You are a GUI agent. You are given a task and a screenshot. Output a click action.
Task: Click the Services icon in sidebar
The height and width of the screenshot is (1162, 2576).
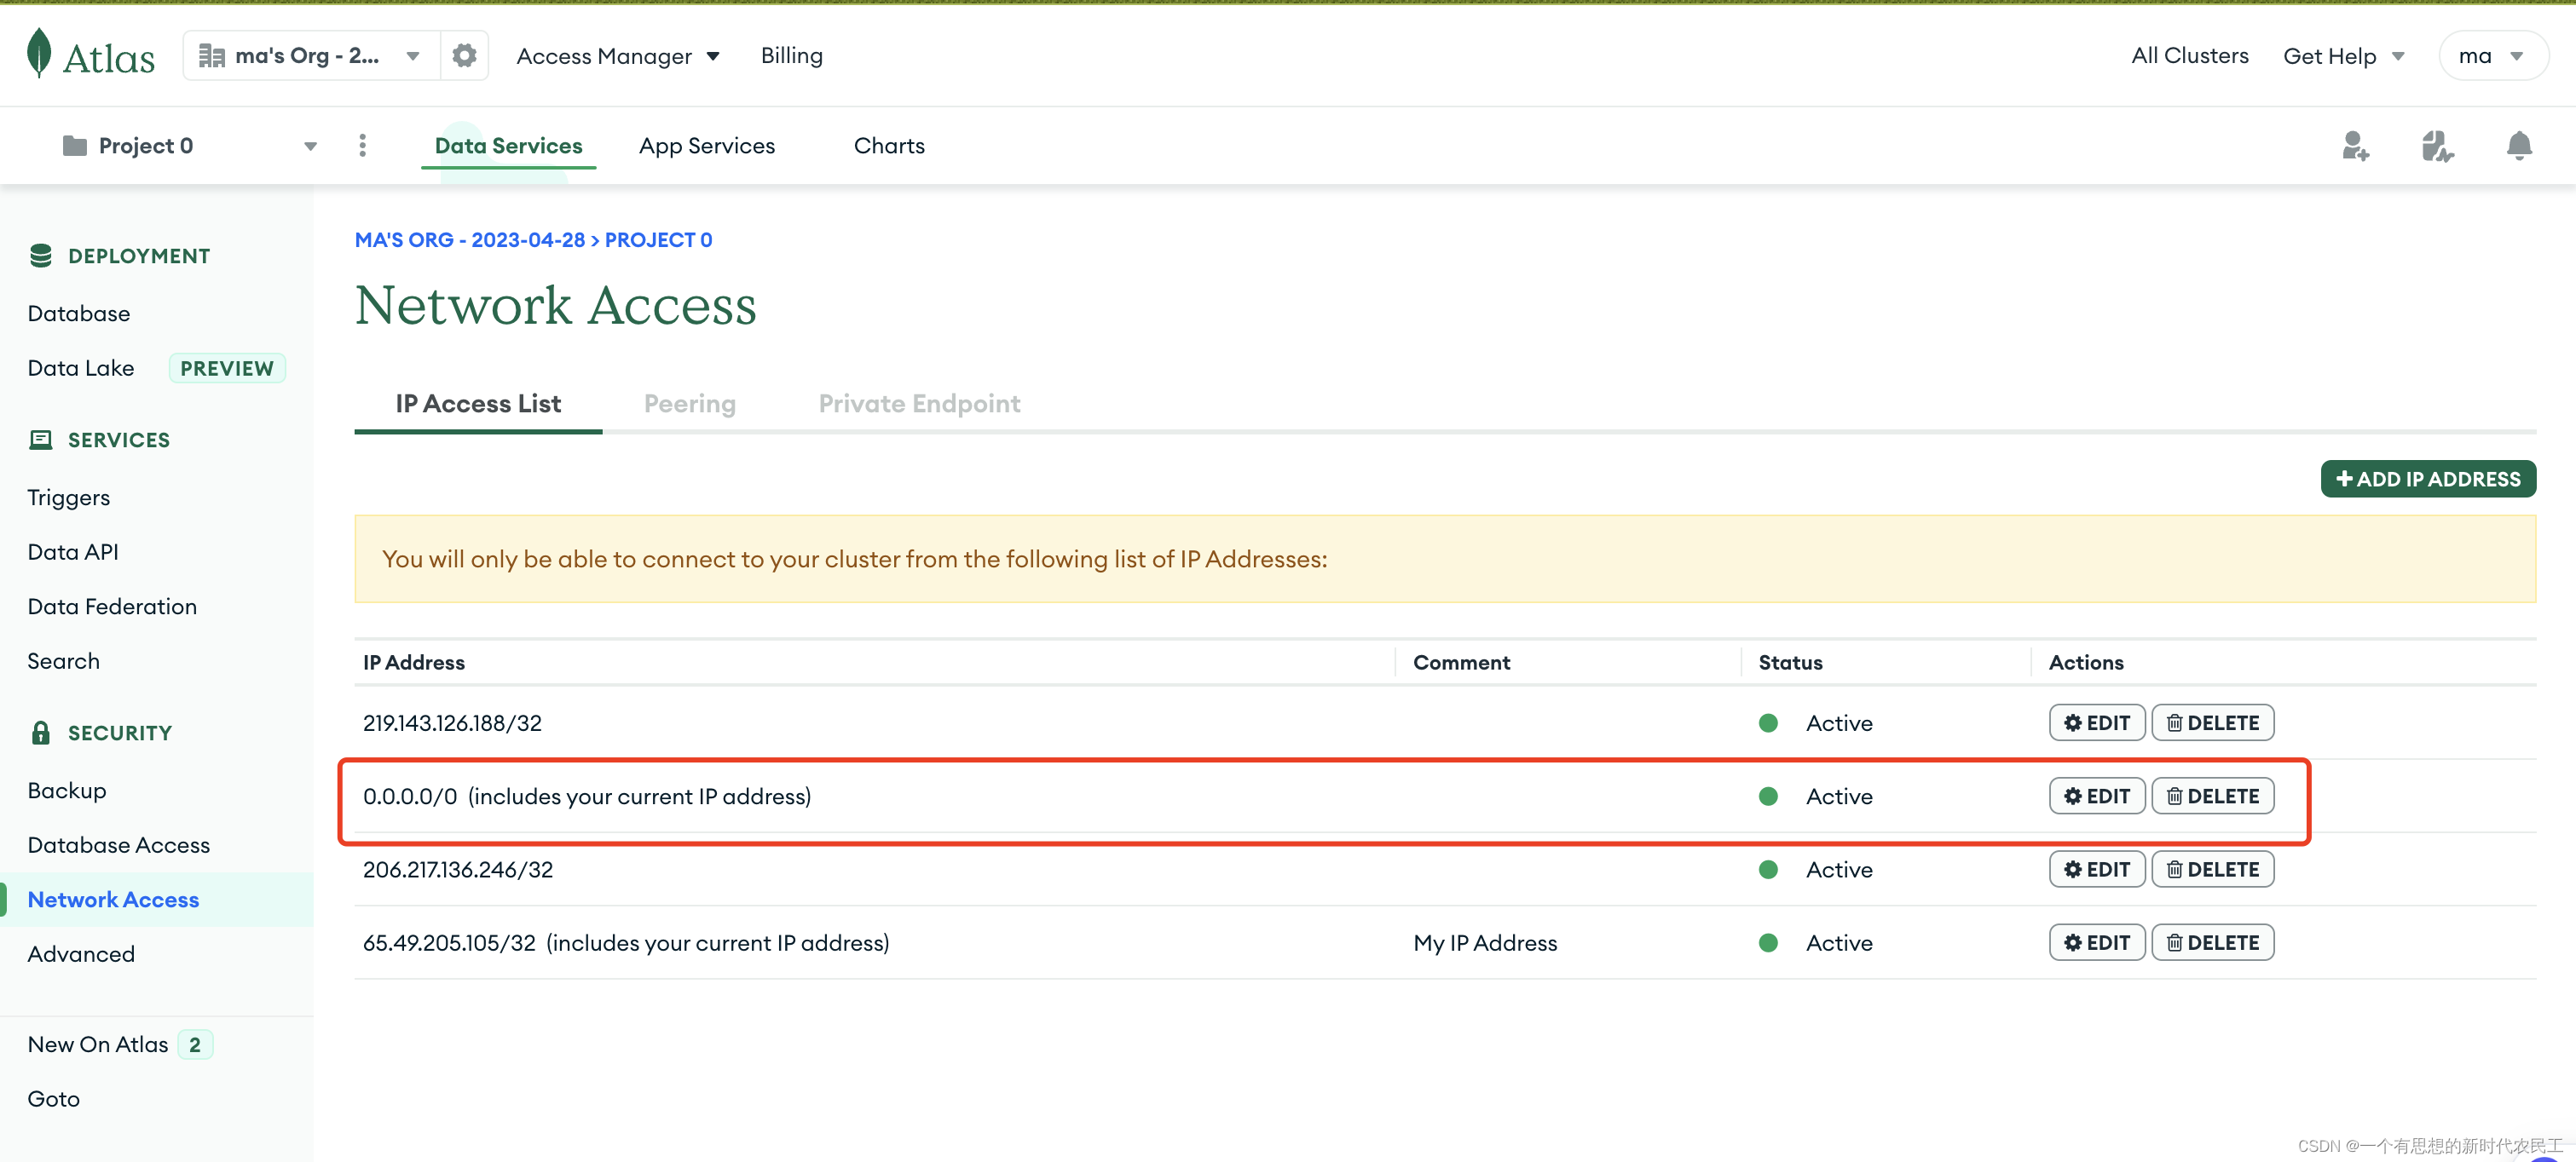click(x=40, y=440)
